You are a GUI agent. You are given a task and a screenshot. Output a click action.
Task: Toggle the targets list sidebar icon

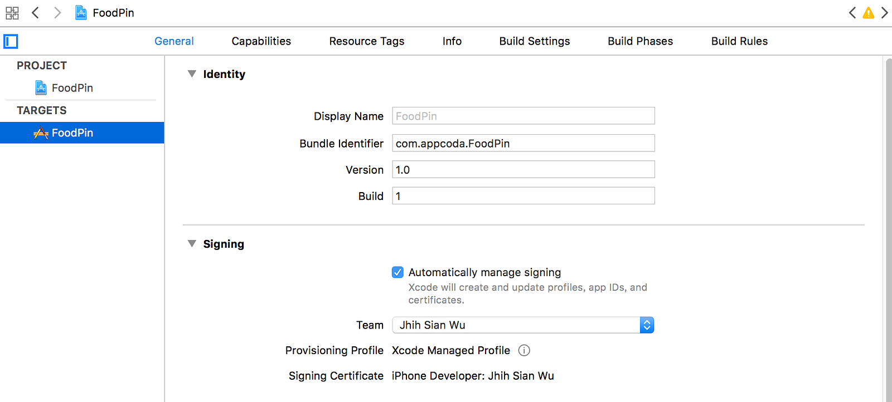11,41
